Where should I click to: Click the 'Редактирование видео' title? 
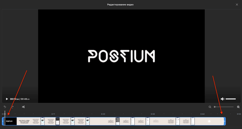120,5
